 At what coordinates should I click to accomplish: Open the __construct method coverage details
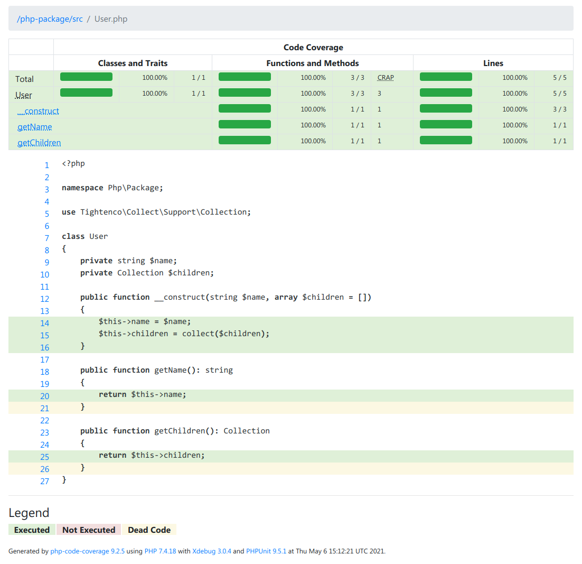[x=37, y=111]
